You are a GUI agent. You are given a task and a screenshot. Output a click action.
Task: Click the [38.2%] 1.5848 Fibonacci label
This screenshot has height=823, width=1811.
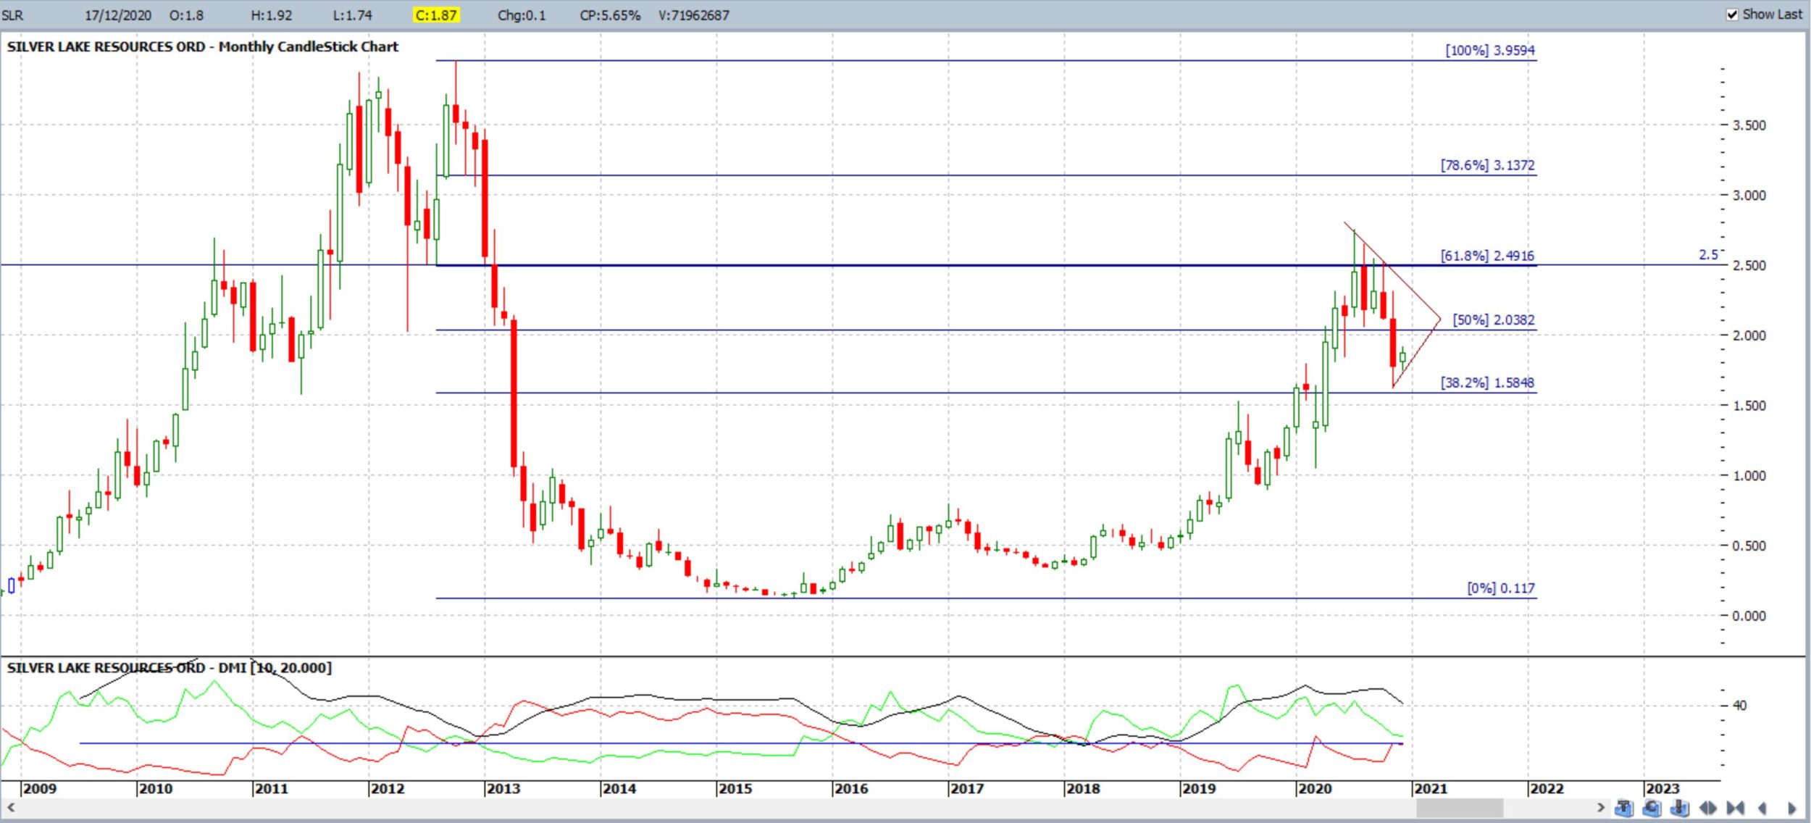tap(1487, 383)
